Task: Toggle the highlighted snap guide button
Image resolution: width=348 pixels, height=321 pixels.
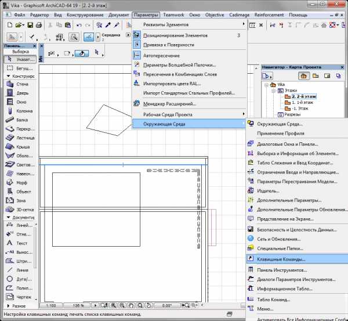Action: click(89, 37)
